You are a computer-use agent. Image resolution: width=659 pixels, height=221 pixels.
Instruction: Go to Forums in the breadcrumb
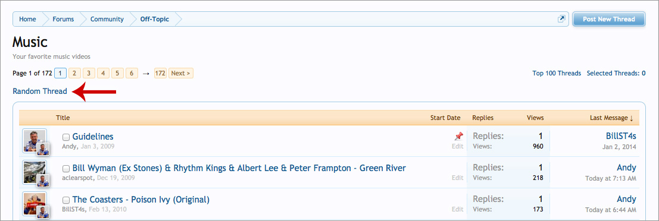pos(63,19)
